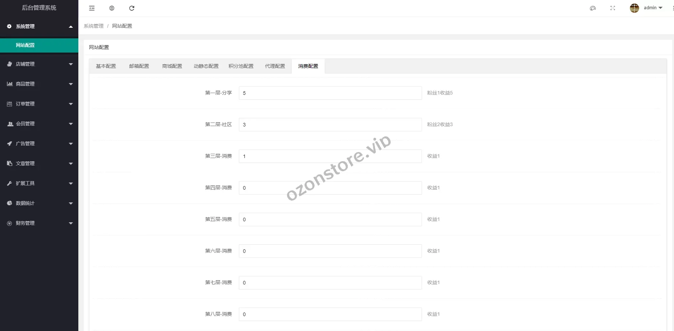Click the refresh page icon
Image resolution: width=674 pixels, height=331 pixels.
coord(132,8)
